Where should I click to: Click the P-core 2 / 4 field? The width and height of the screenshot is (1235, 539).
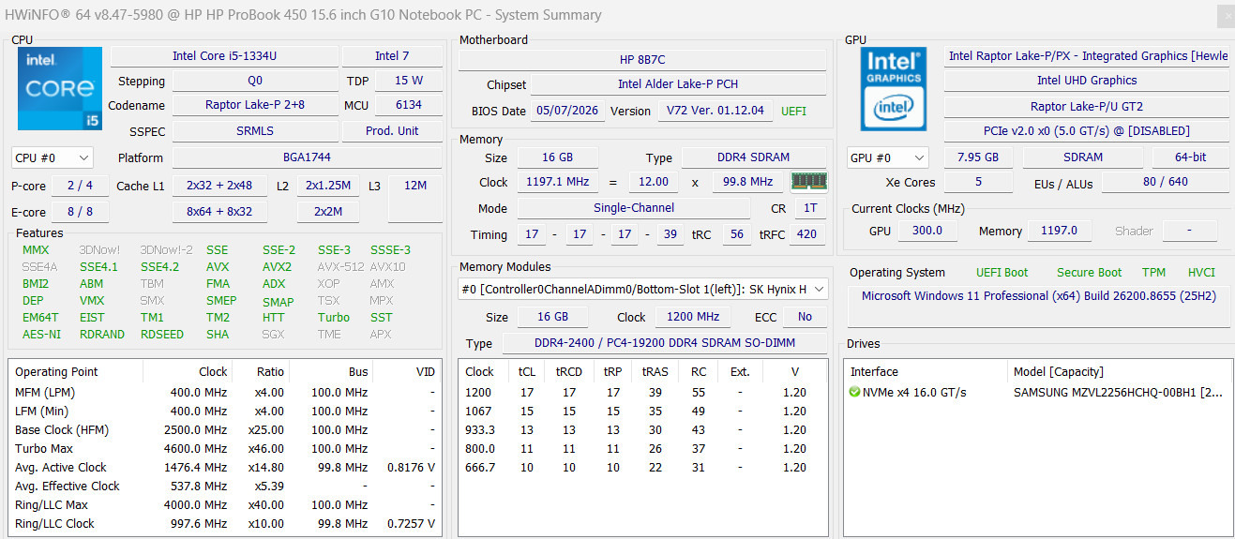point(80,186)
